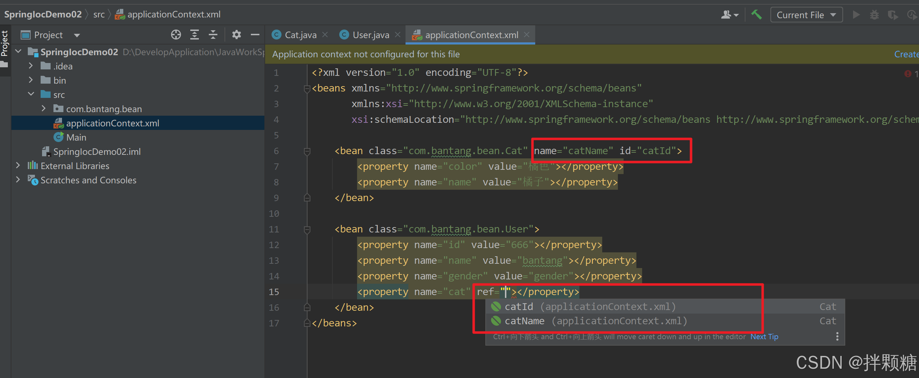Expand the bin folder
This screenshot has width=919, height=378.
pyautogui.click(x=31, y=80)
